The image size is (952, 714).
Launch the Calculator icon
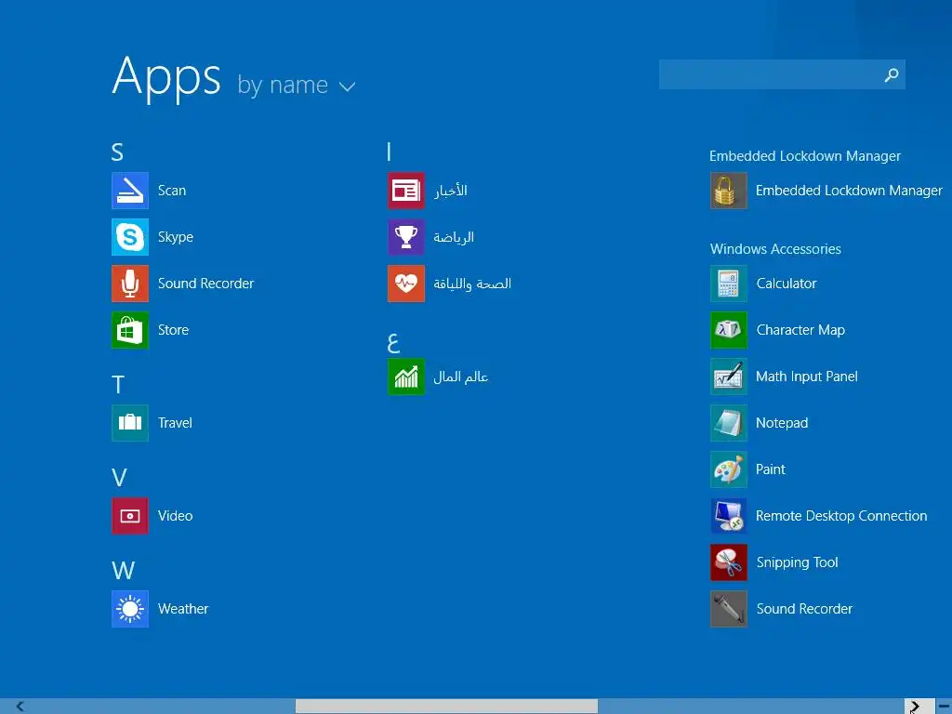point(729,284)
